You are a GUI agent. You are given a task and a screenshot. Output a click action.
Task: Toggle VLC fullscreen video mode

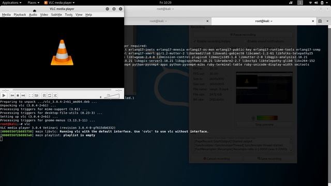point(31,96)
